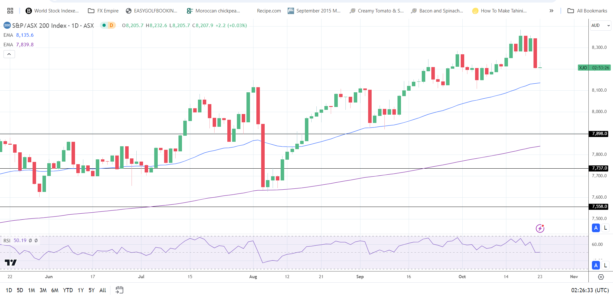This screenshot has width=613, height=297.
Task: Open How To Make Tahini bookmark
Action: coord(500,11)
